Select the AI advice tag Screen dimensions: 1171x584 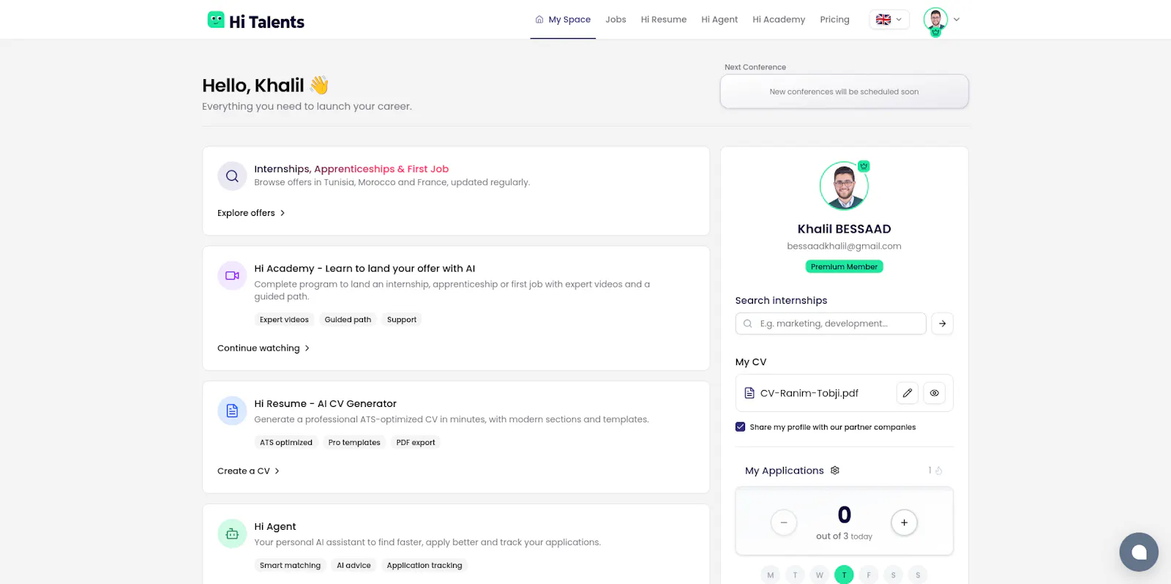(353, 566)
